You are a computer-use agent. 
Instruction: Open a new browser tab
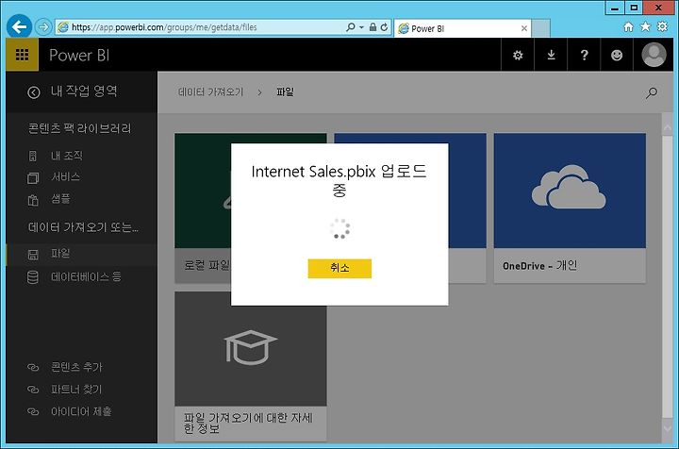541,28
